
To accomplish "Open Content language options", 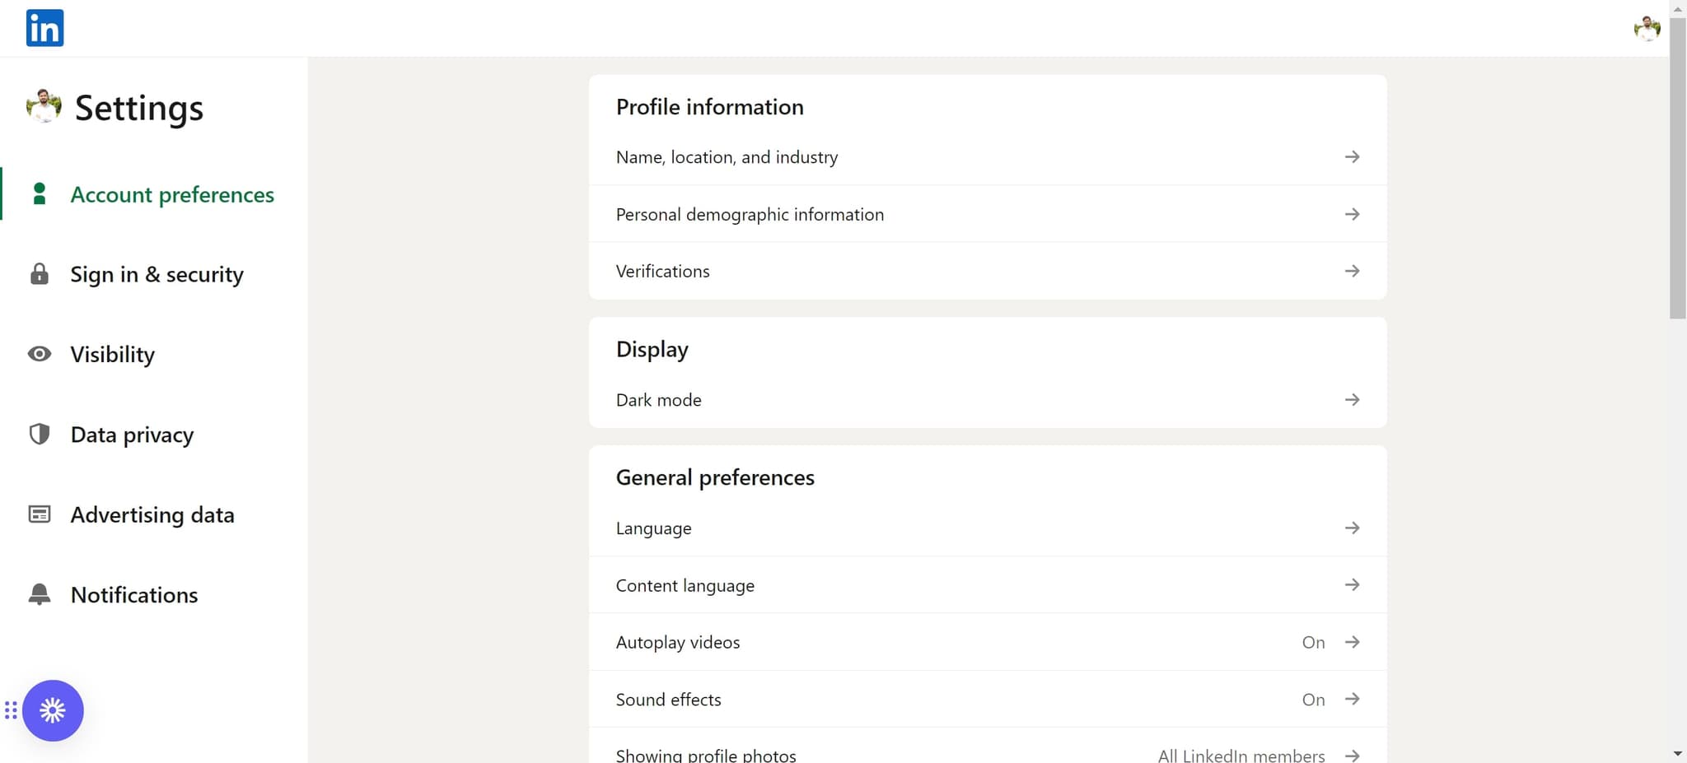I will (1351, 584).
